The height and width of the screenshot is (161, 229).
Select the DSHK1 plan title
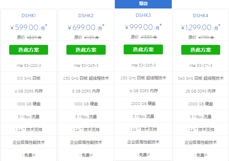(x=28, y=16)
